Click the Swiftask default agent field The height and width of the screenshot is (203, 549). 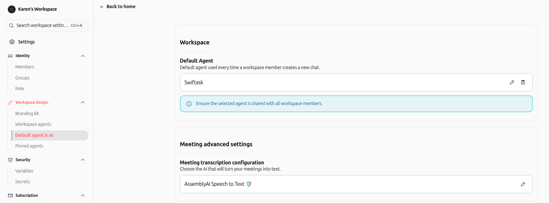click(x=356, y=82)
